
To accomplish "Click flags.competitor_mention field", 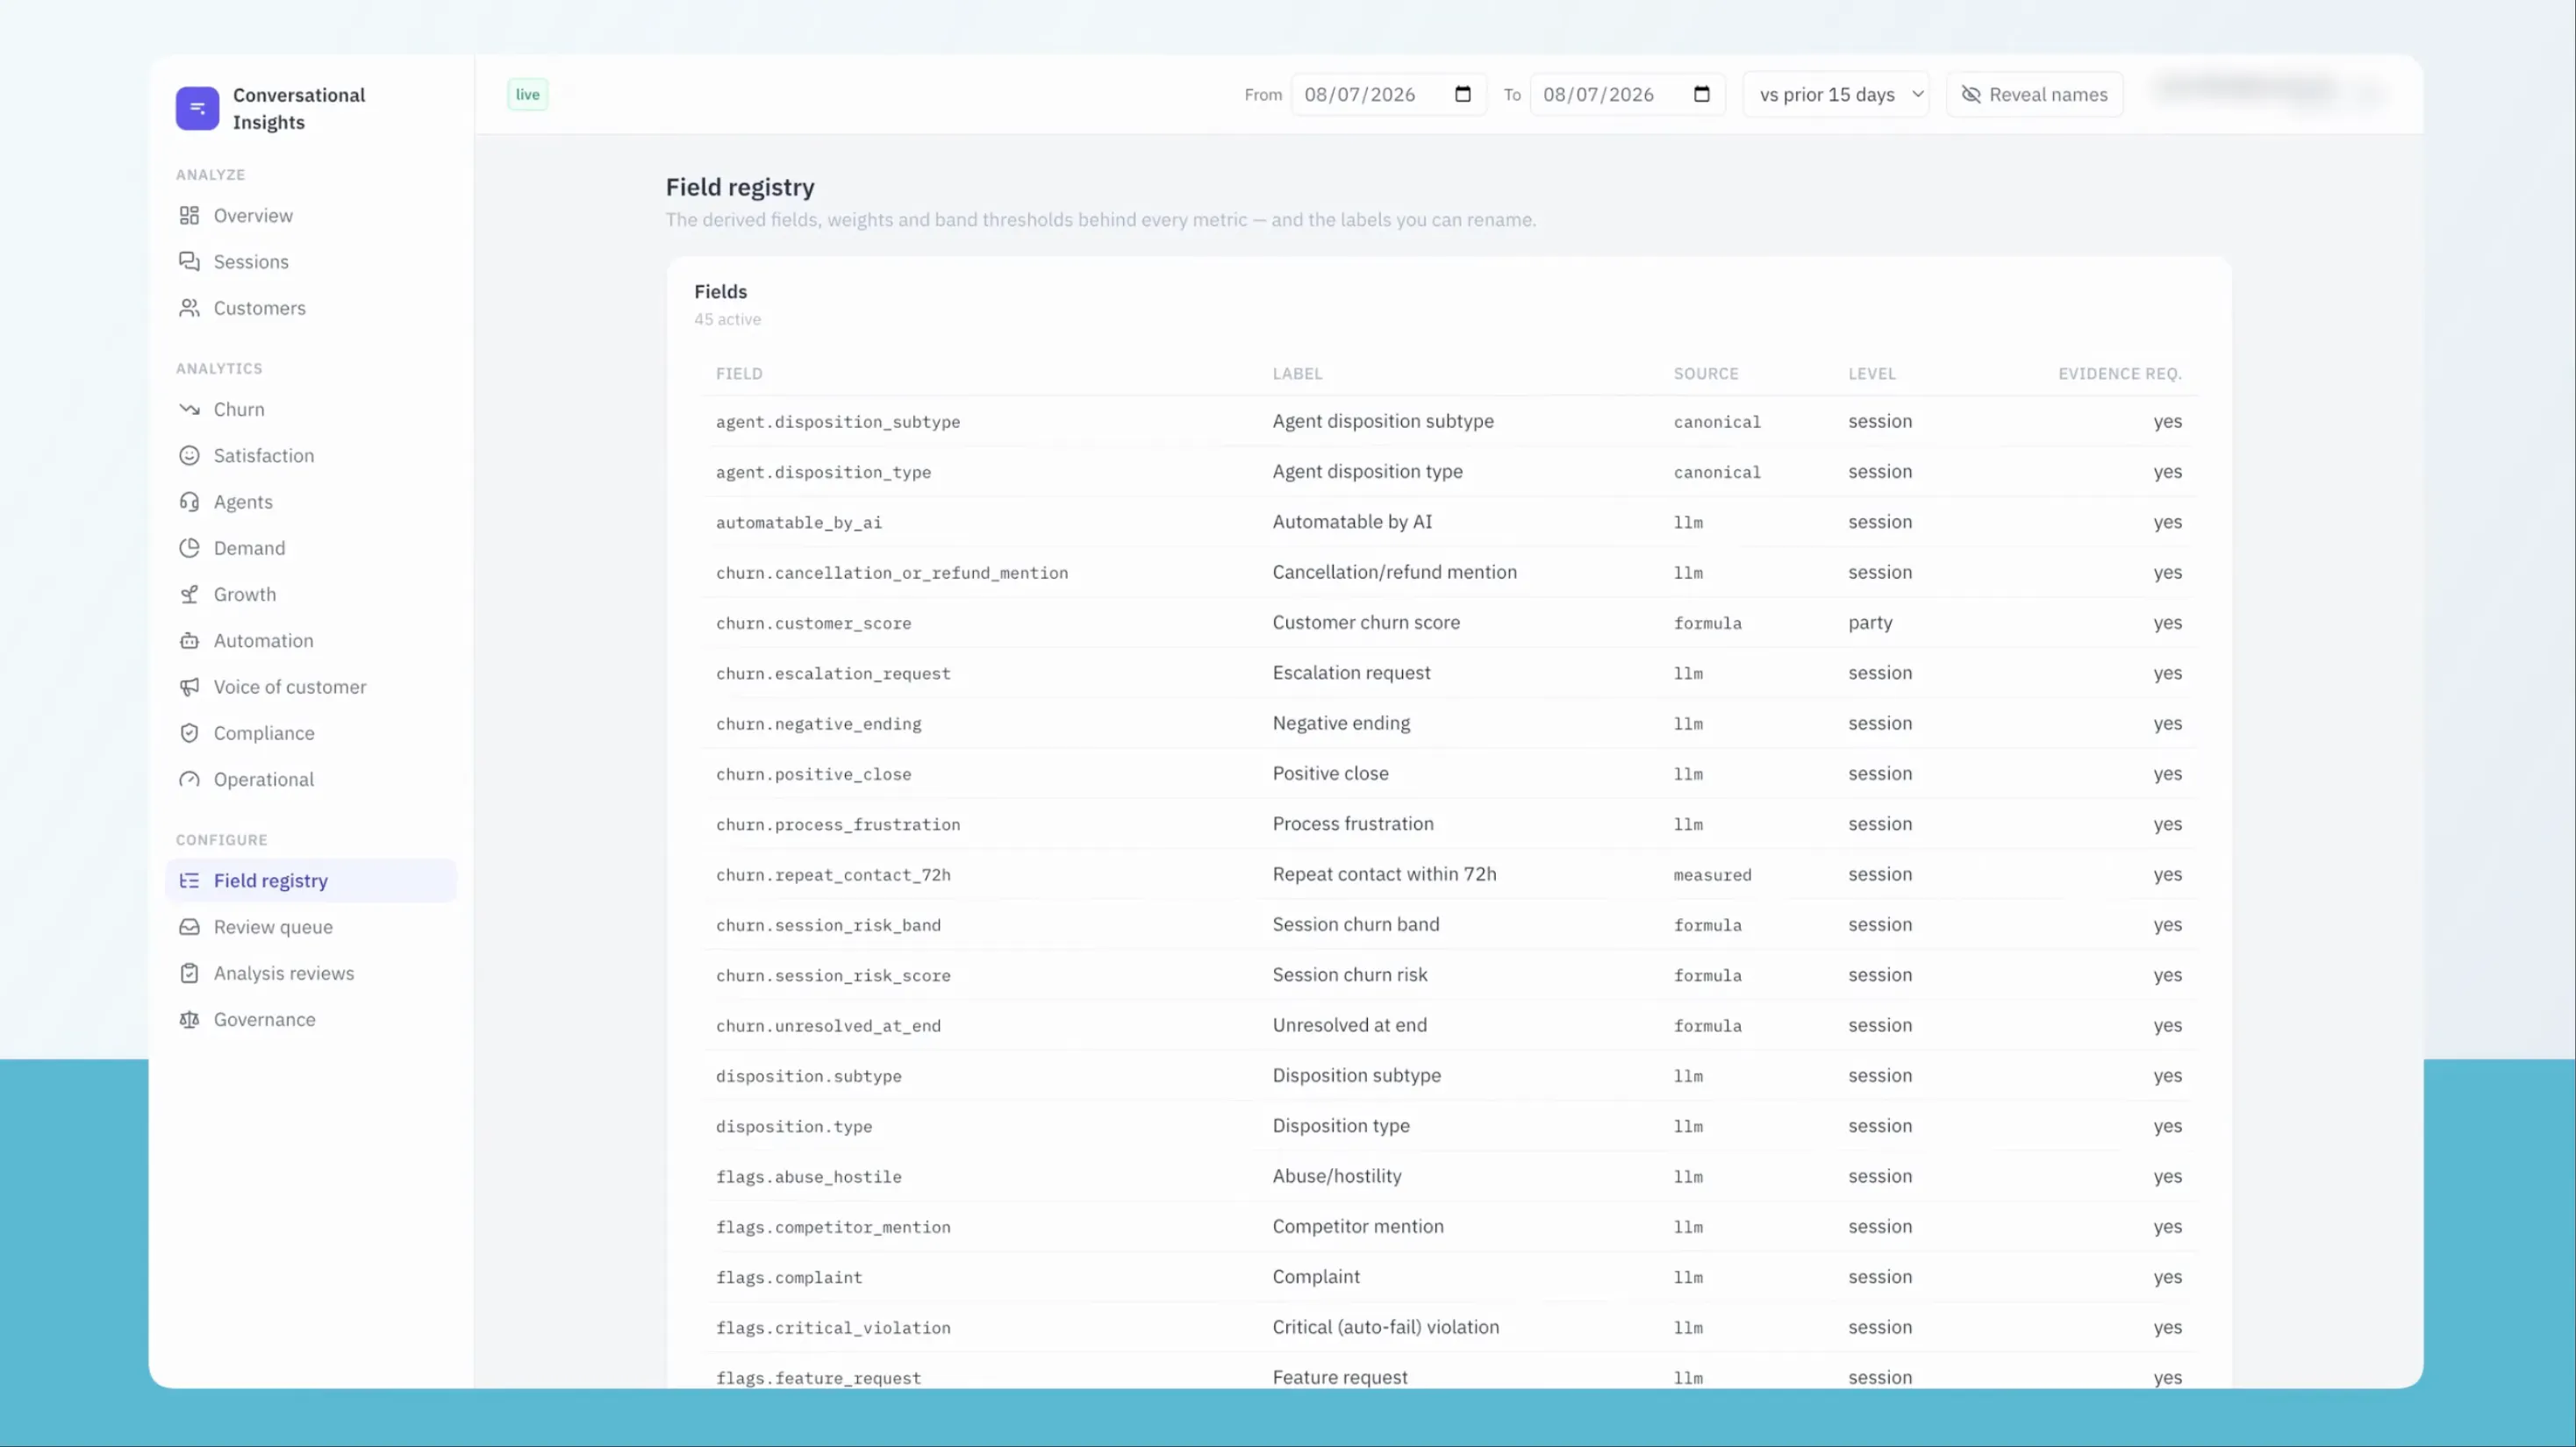I will click(x=833, y=1227).
